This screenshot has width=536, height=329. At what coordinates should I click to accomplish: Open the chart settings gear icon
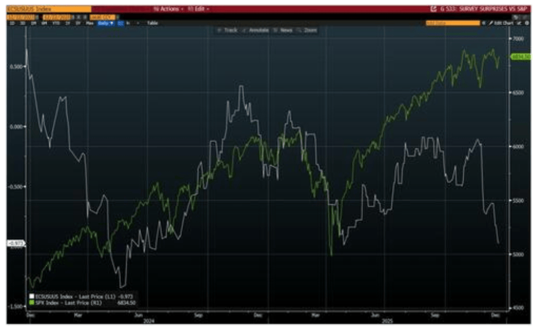tap(526, 23)
